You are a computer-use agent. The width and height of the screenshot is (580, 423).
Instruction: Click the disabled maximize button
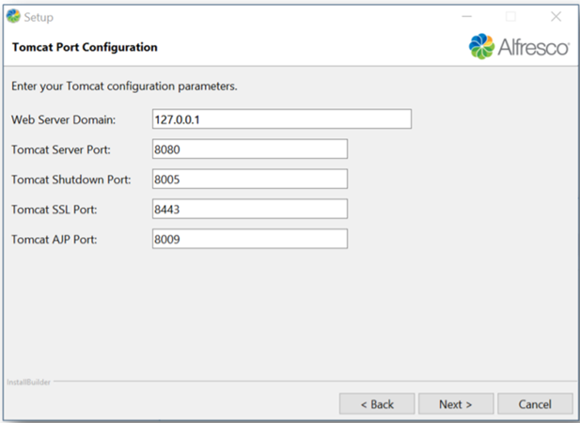[x=511, y=17]
